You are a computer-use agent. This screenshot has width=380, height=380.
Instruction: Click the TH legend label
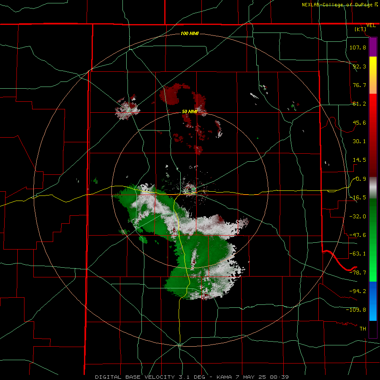(363, 329)
